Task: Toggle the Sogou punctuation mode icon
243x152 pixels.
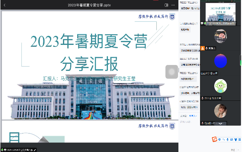Action: tap(223, 139)
